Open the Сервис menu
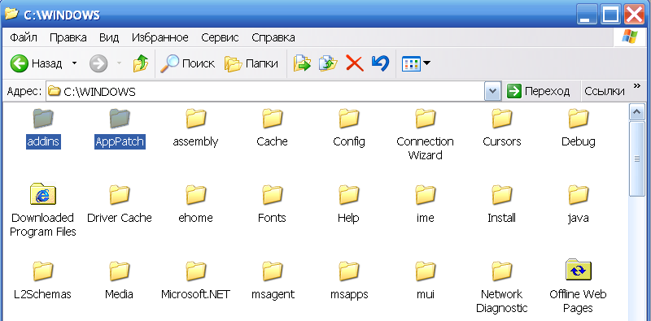The height and width of the screenshot is (321, 651). click(x=220, y=37)
